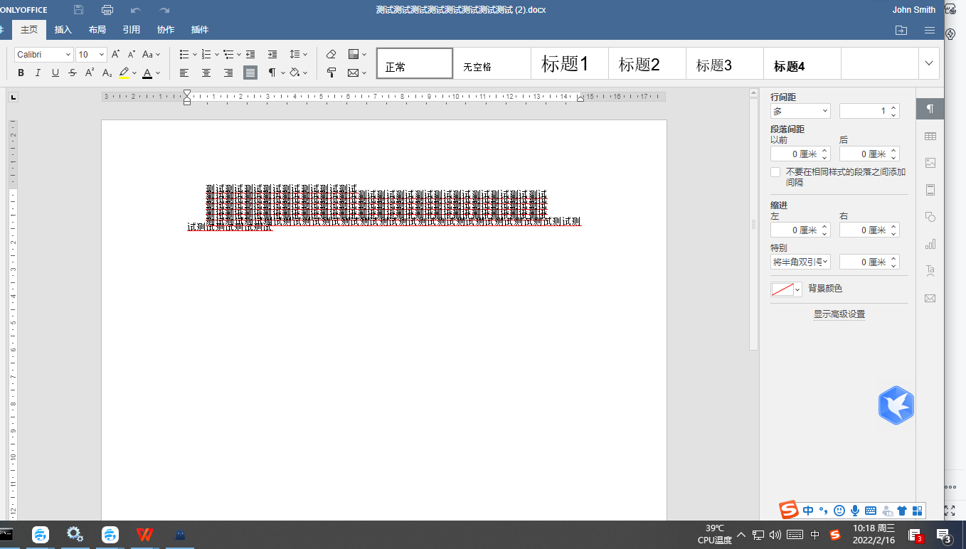The height and width of the screenshot is (549, 966).
Task: Align text right
Action: point(228,73)
